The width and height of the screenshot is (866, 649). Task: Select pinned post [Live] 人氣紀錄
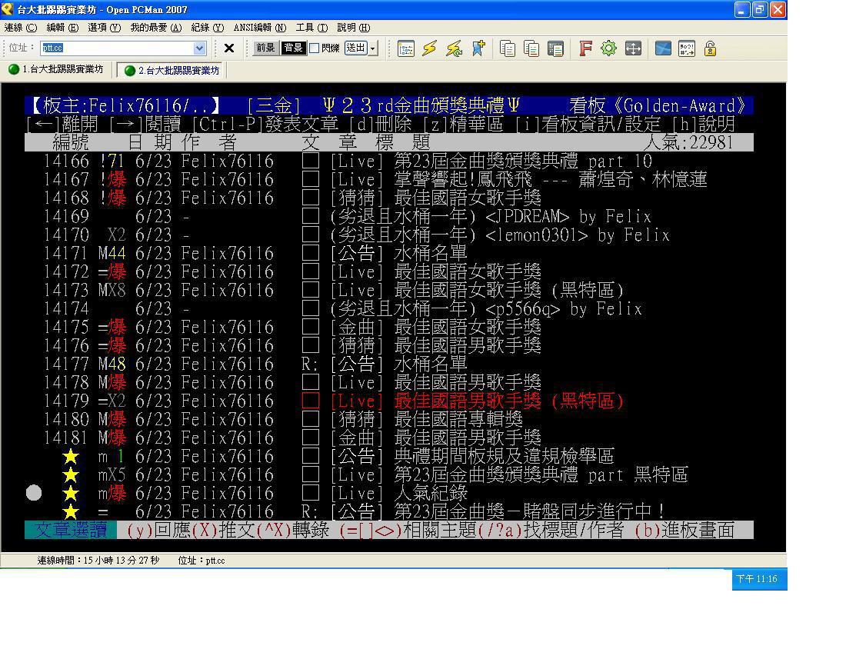pyautogui.click(x=389, y=493)
